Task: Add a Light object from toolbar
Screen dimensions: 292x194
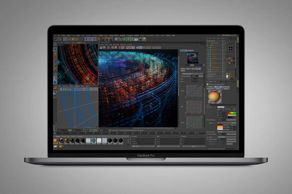Action: point(144,39)
